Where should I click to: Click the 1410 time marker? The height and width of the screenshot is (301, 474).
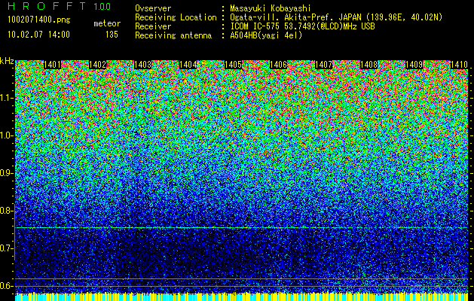[x=459, y=65]
